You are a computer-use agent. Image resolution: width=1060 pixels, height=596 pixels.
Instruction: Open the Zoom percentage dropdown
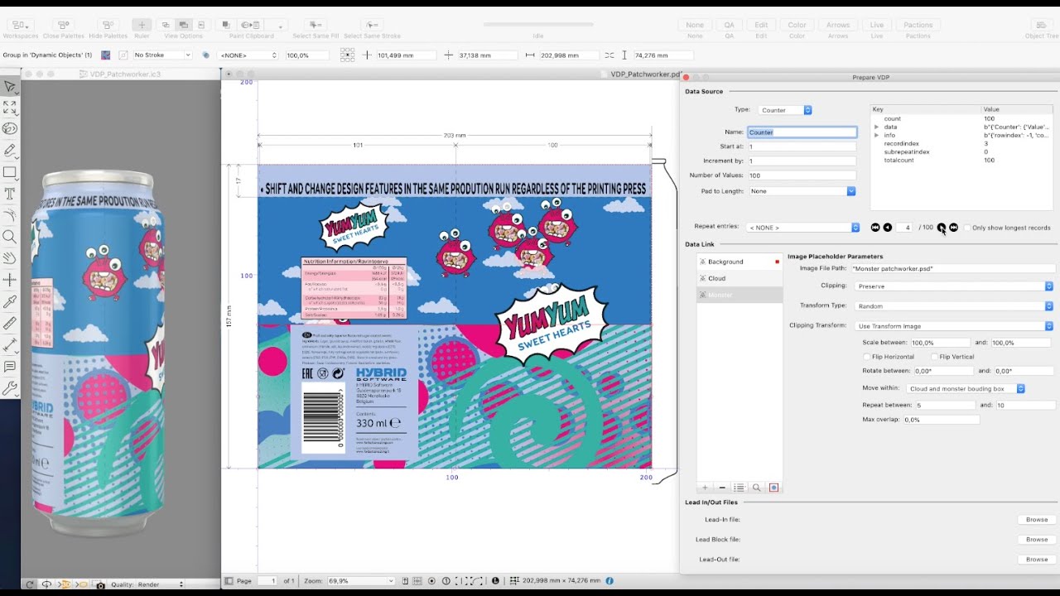coord(361,581)
